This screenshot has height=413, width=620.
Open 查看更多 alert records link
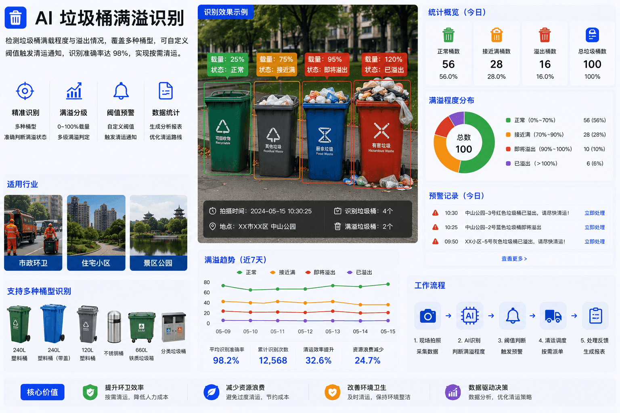pyautogui.click(x=514, y=259)
